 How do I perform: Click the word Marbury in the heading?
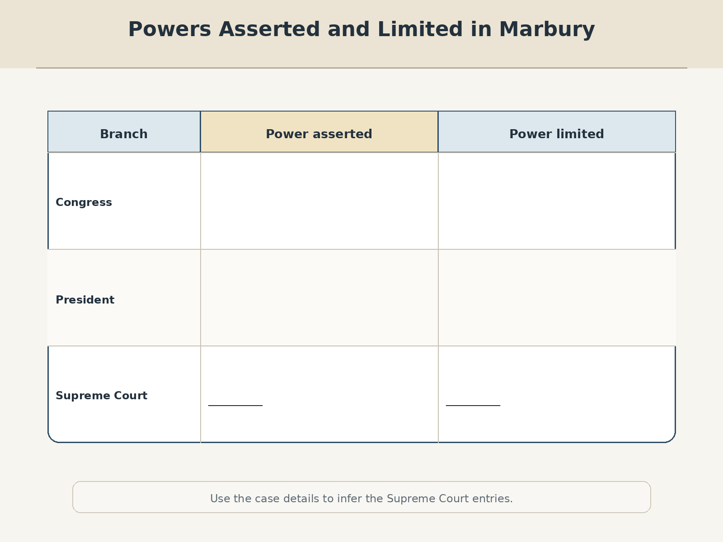click(547, 29)
